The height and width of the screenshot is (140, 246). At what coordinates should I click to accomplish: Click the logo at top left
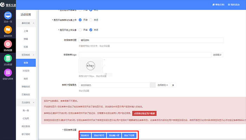click(x=8, y=5)
